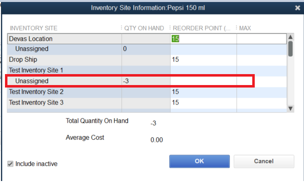Click the OK button

[x=200, y=161]
